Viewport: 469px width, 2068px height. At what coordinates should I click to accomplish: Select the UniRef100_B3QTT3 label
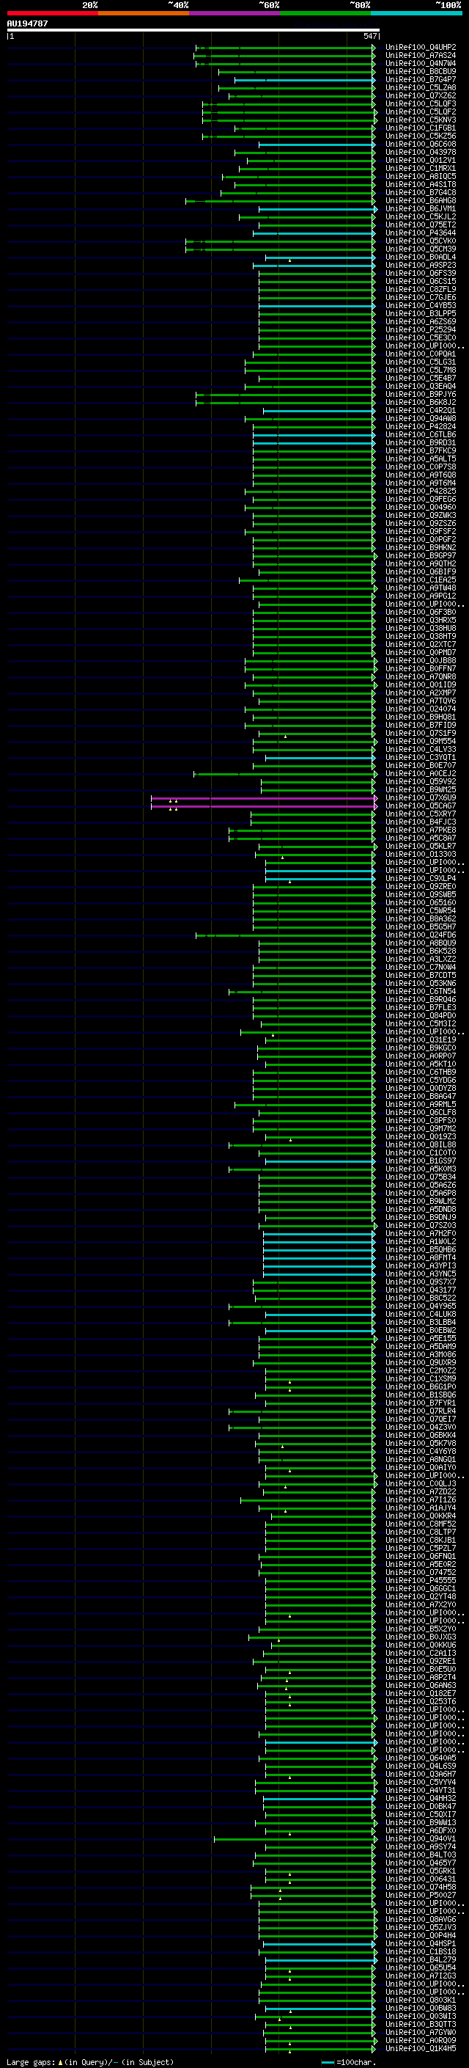[x=420, y=2025]
